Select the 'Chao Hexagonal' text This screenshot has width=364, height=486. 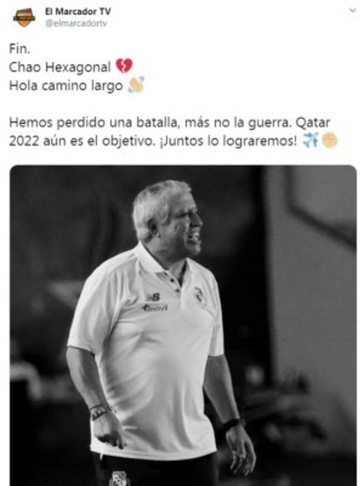pos(60,67)
